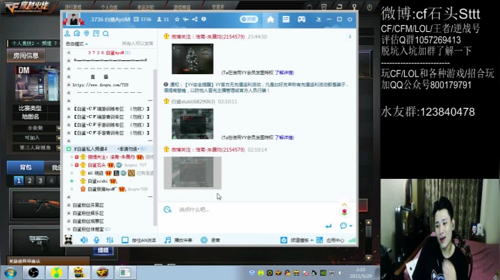Open the bulletin board icon in sidebar toolbar
Screen dimensions: 500x280
(96, 33)
